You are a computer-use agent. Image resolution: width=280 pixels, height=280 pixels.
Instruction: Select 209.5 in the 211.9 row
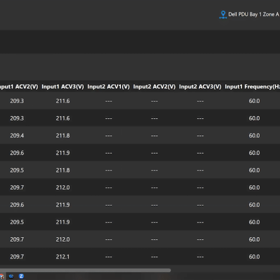click(17, 222)
